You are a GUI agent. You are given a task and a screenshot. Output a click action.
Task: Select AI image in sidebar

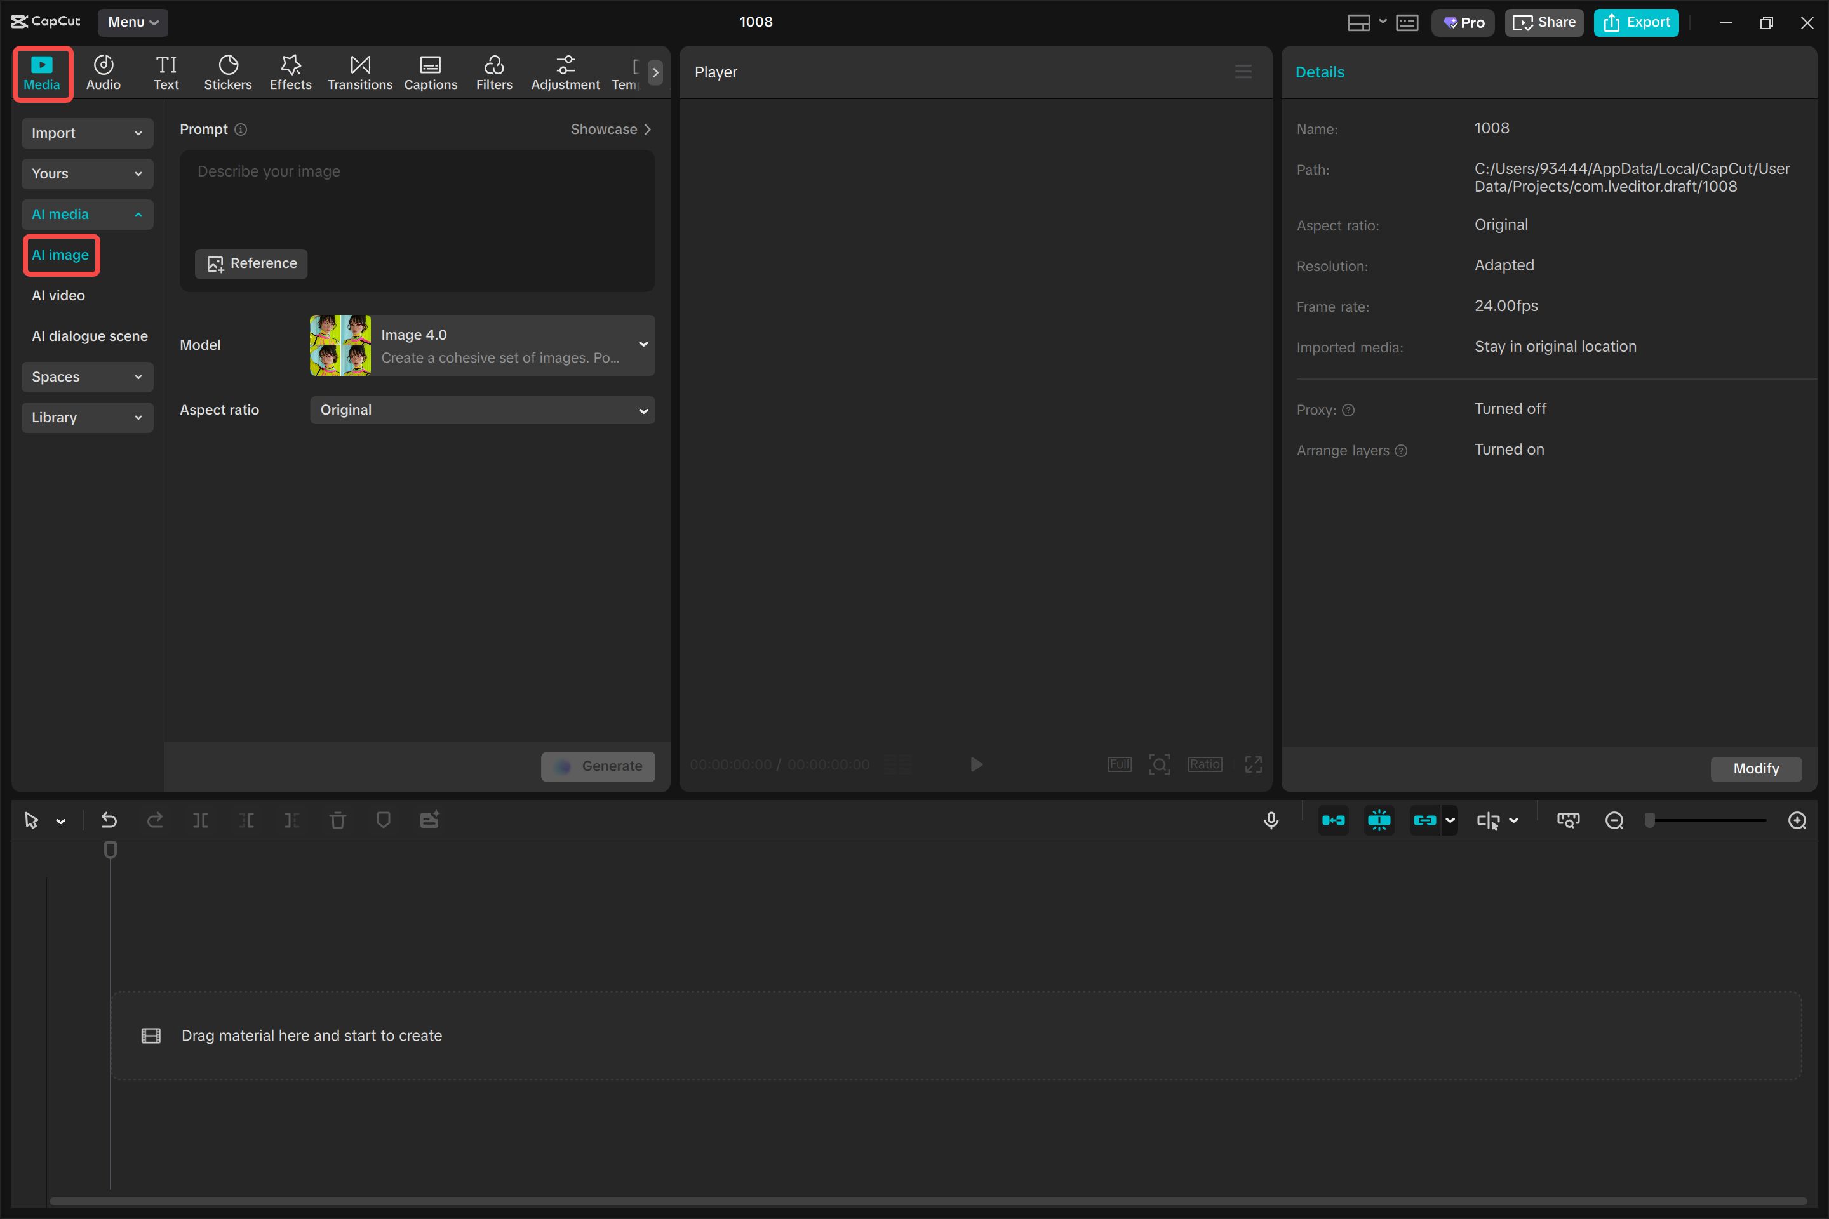pyautogui.click(x=61, y=255)
